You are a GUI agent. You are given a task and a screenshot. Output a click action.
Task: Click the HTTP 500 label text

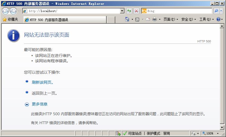pyautogui.click(x=204, y=41)
